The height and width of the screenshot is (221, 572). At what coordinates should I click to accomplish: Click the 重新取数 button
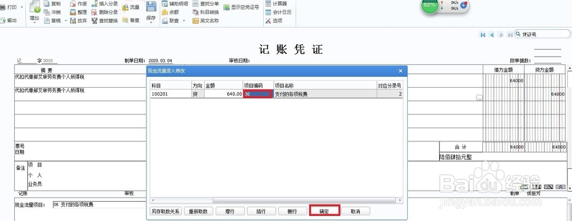click(198, 211)
